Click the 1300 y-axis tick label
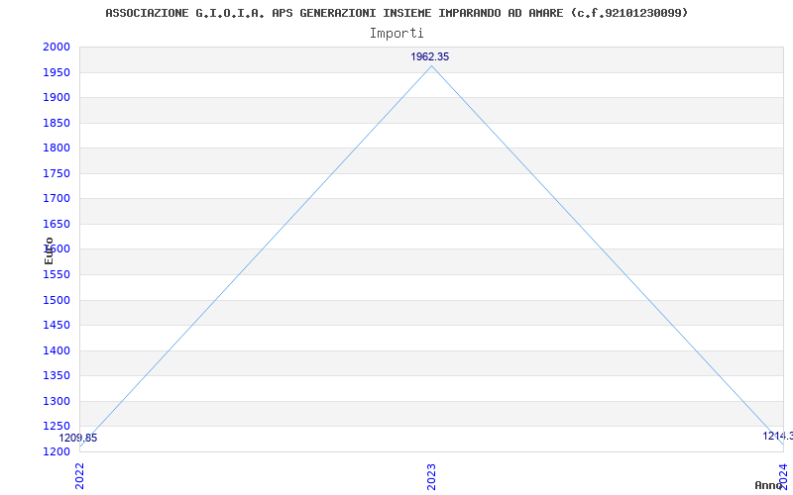 tap(57, 402)
